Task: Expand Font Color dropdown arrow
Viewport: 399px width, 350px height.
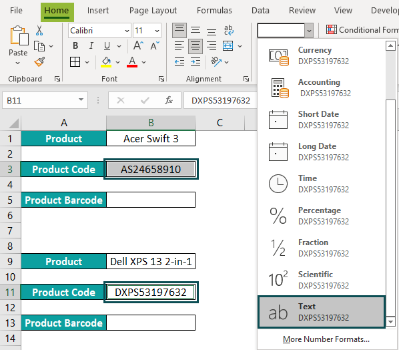Action: (143, 62)
